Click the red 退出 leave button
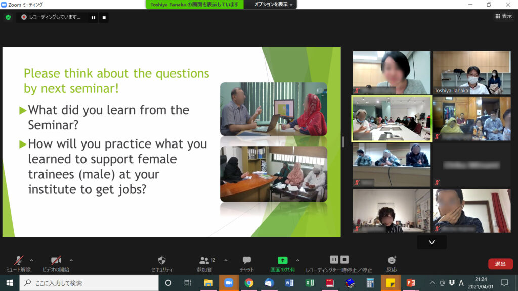The height and width of the screenshot is (291, 518). coord(500,264)
